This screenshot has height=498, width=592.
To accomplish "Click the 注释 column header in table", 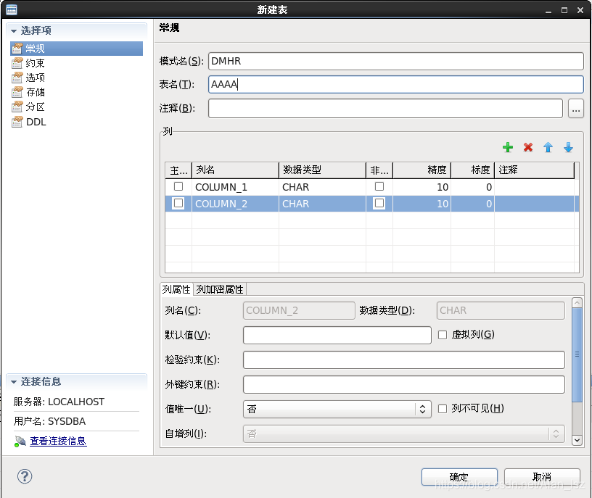I will [534, 170].
